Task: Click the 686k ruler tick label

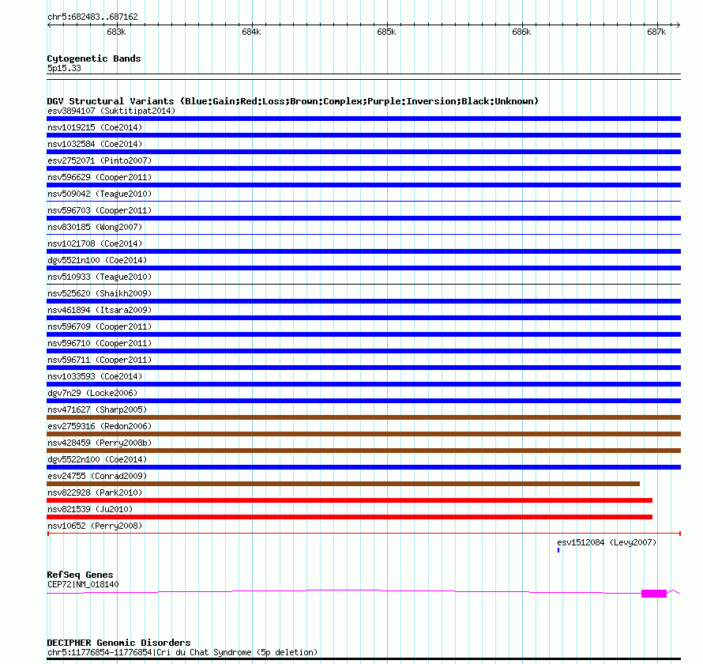Action: tap(521, 32)
